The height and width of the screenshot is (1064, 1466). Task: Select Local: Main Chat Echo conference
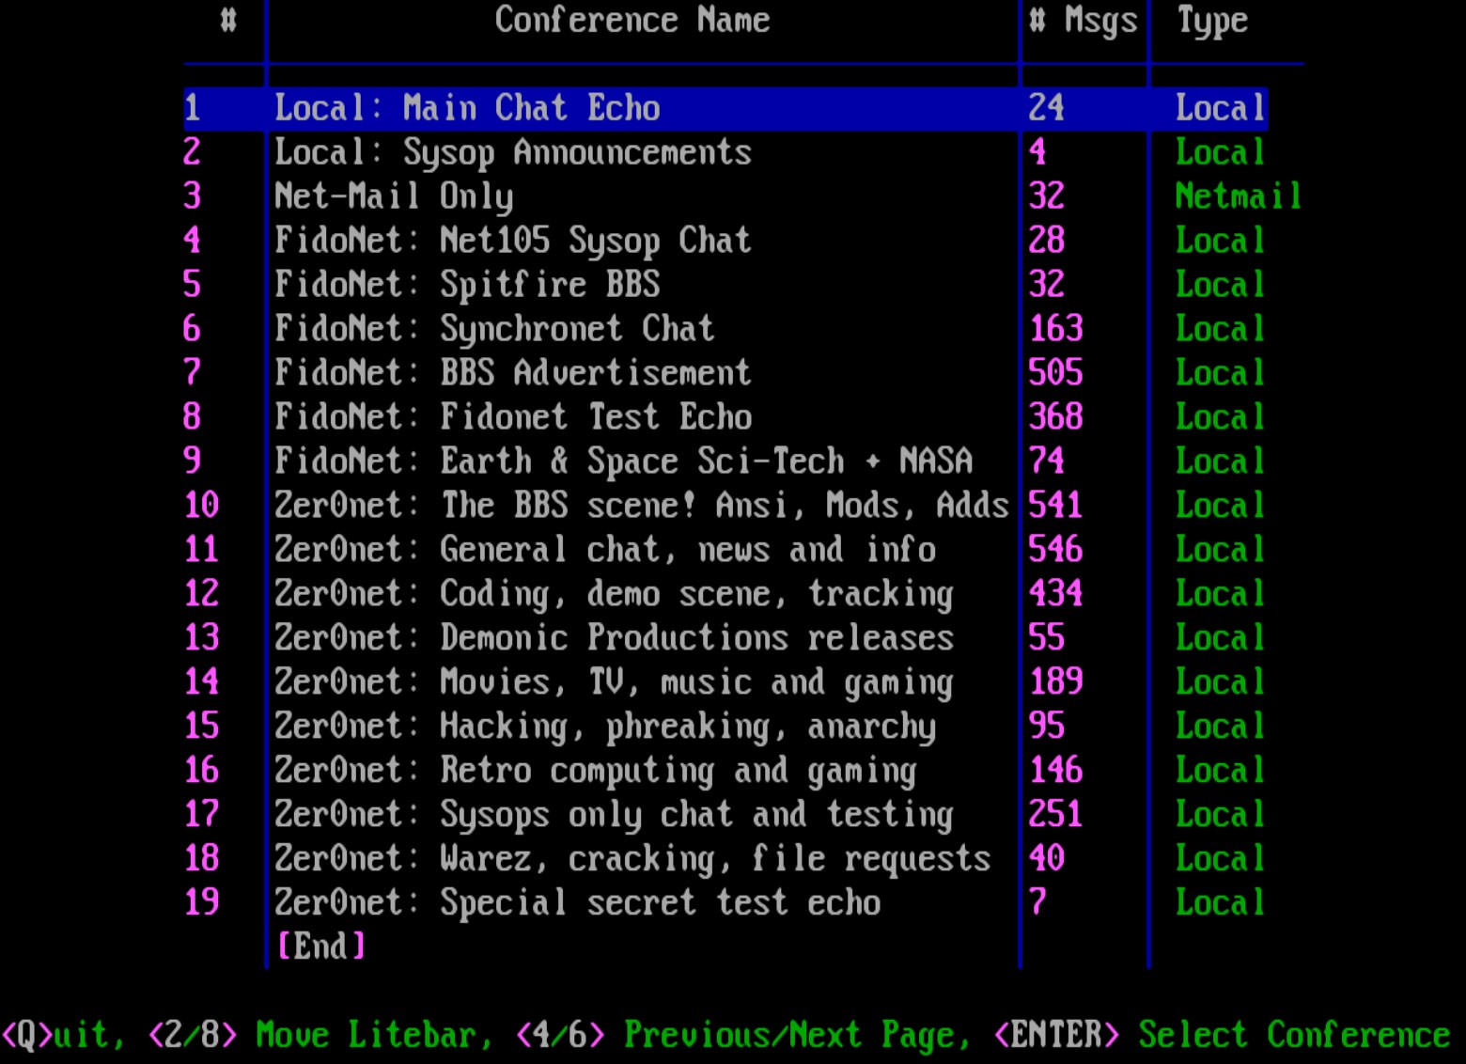[x=725, y=108]
